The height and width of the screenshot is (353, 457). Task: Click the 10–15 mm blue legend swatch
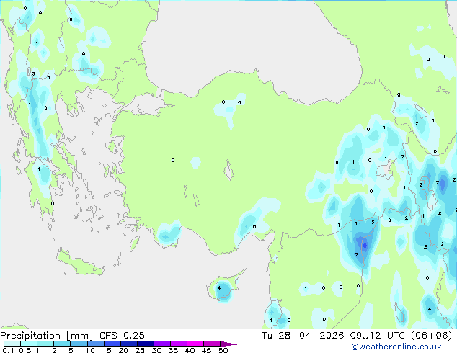95,344
